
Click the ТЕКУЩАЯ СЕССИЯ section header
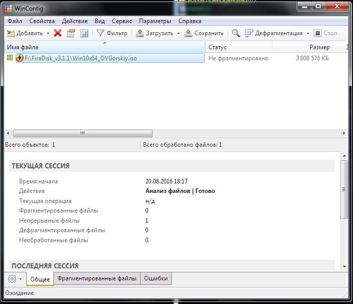172,166
